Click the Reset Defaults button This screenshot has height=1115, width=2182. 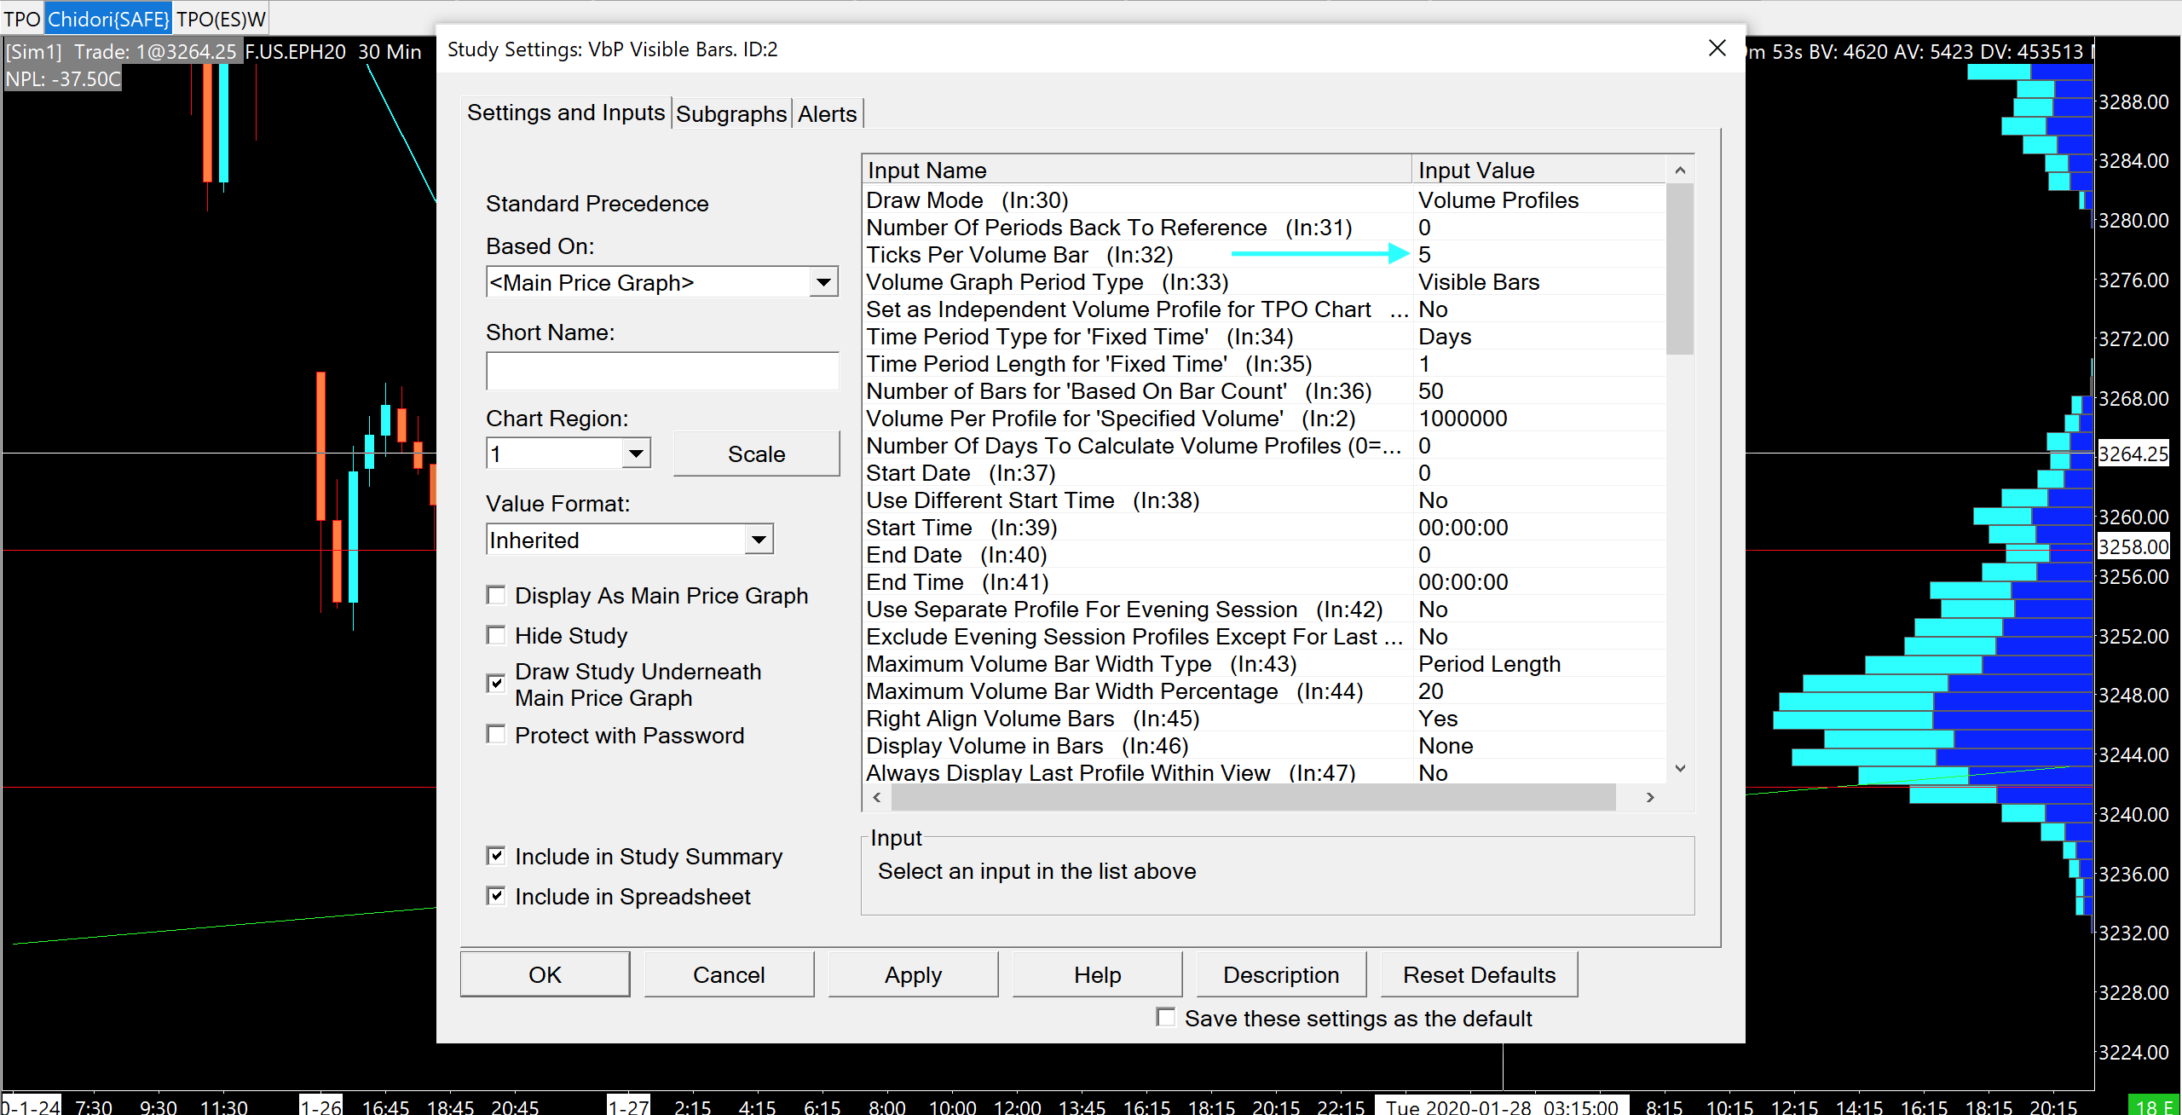point(1479,974)
